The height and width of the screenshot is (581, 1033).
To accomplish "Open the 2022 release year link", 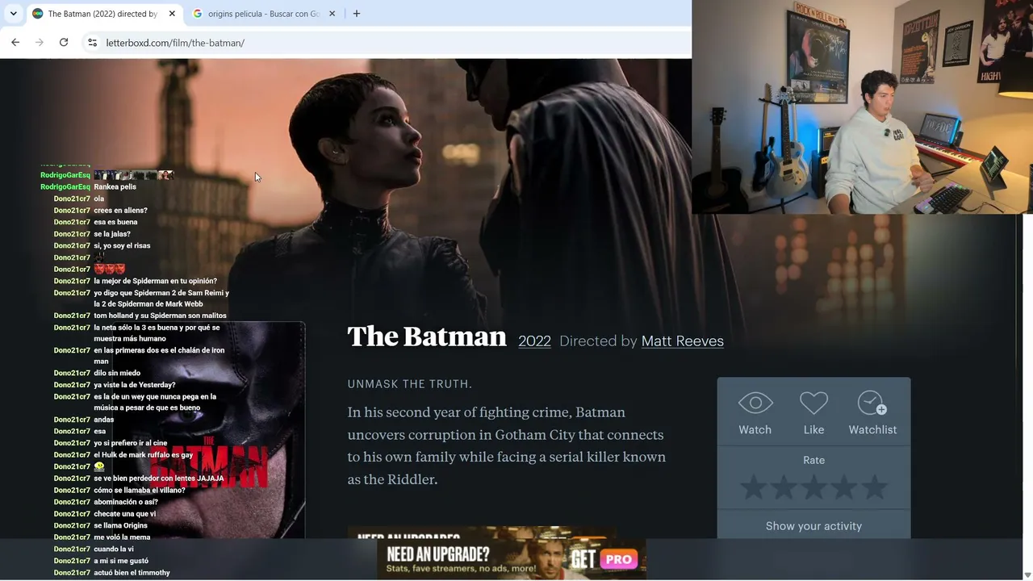I will 534,341.
